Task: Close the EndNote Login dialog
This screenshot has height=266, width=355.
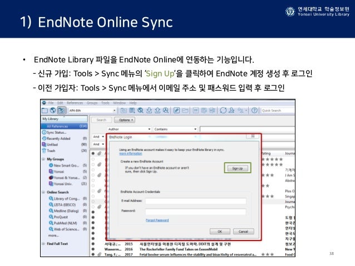Action: coord(253,136)
